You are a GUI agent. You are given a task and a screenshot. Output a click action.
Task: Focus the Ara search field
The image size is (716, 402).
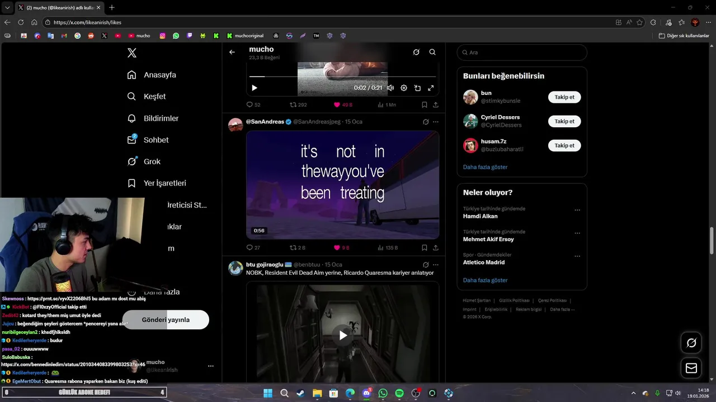pos(522,52)
